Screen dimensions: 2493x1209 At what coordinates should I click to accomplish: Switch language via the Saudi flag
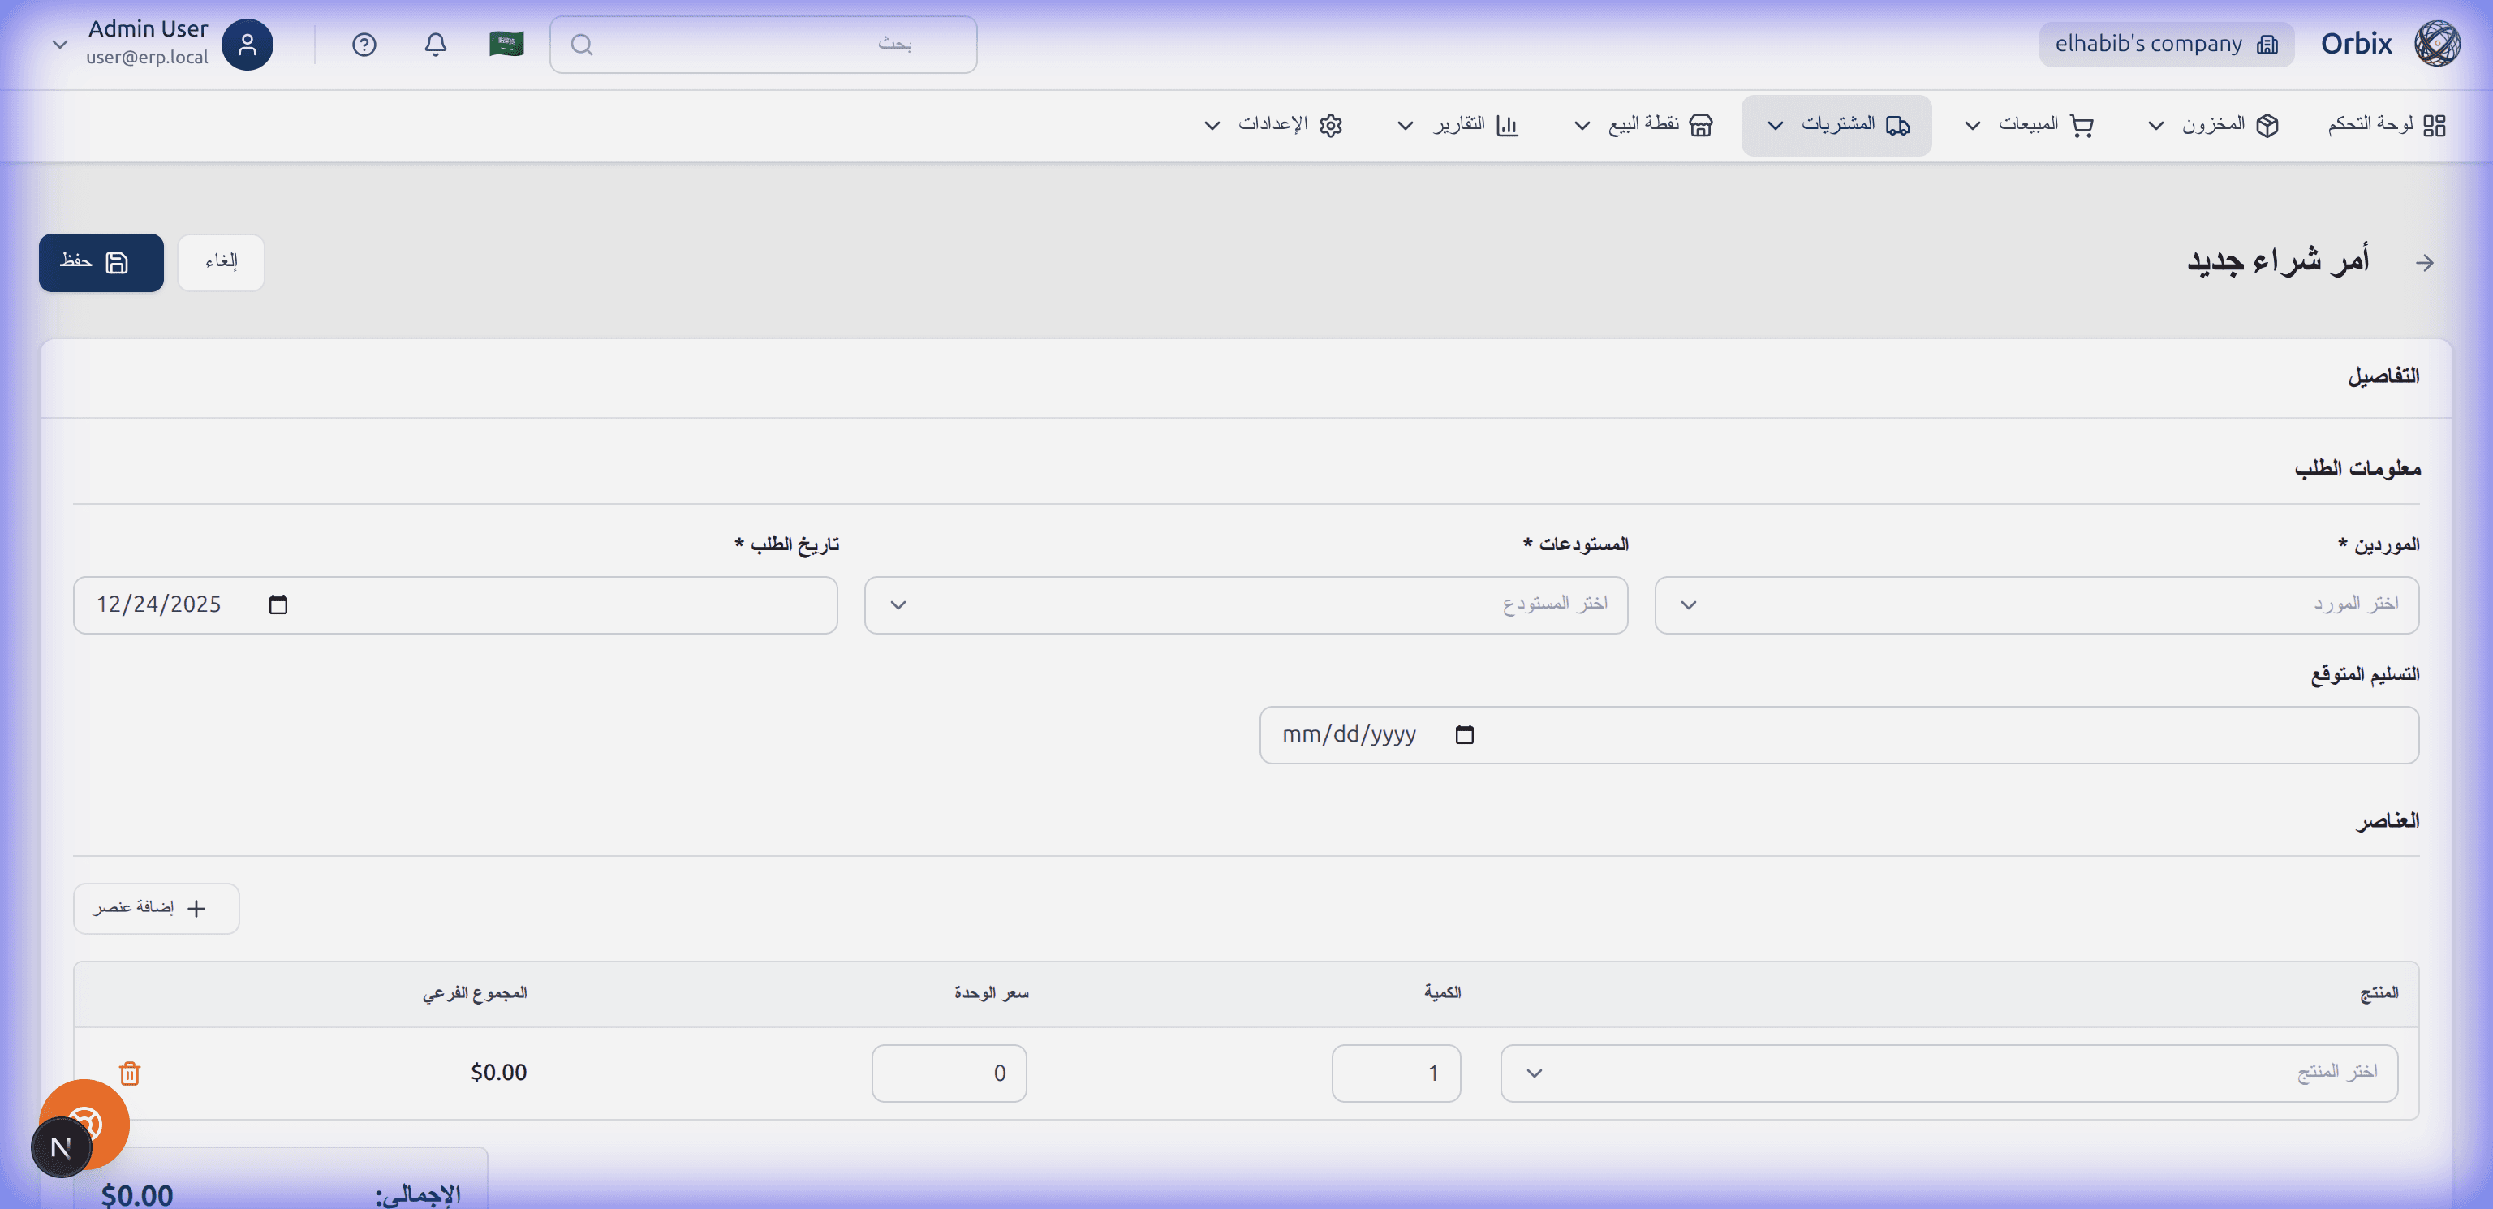point(506,42)
